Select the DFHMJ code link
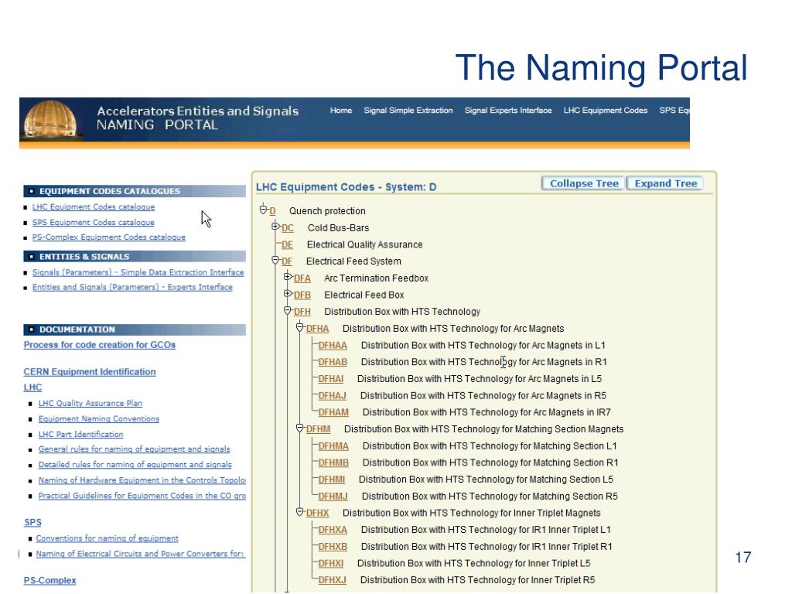This screenshot has height=594, width=792. [x=333, y=497]
